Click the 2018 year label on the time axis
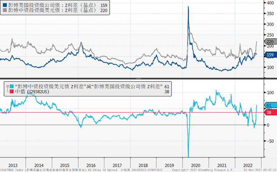Viewport: 277px width, 172px height. (143, 165)
